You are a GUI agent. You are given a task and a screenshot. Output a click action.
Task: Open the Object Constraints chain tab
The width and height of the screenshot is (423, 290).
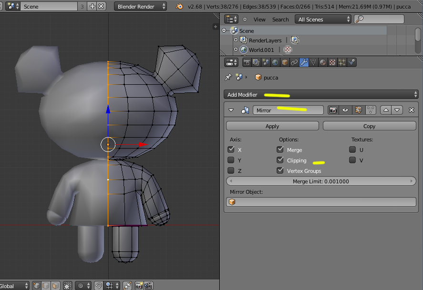(294, 62)
